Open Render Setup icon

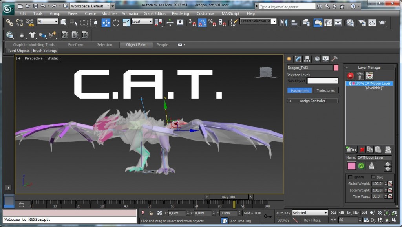coord(362,22)
